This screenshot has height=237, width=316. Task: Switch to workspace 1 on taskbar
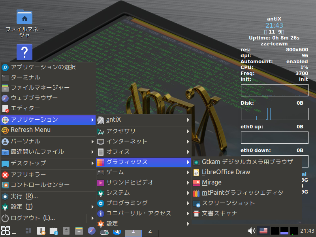tap(133, 233)
